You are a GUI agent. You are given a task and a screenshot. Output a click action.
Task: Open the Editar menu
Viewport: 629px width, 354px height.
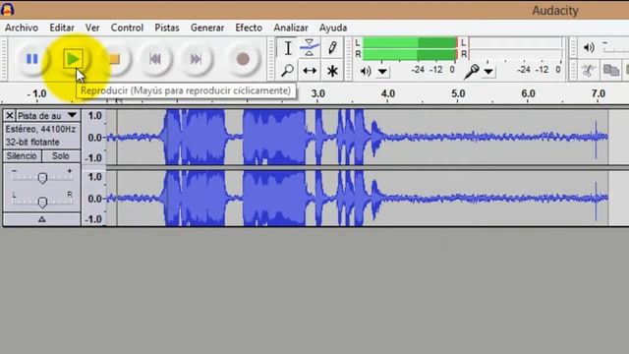point(62,28)
